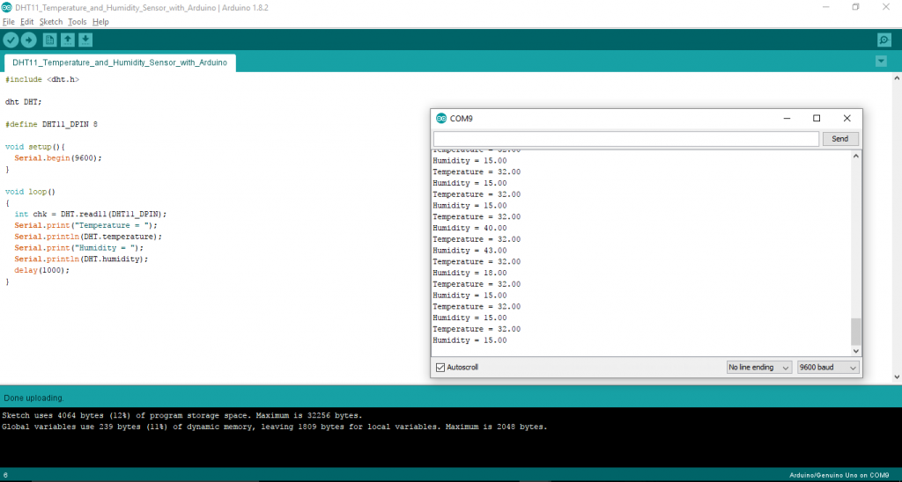Save the sketch with the down-arrow icon
The image size is (902, 482).
click(x=85, y=40)
